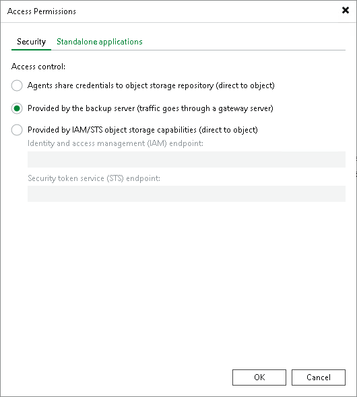The image size is (357, 397).
Task: Click the 'Provided by IAM/STS object storage capabilities' label text
Action: coord(112,130)
